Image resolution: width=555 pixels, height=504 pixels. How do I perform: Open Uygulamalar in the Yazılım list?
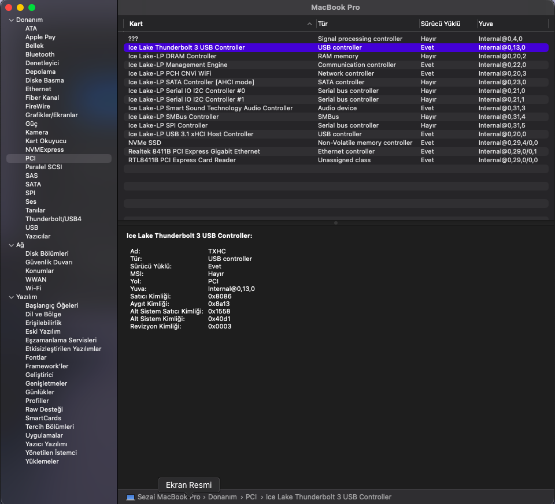point(44,436)
